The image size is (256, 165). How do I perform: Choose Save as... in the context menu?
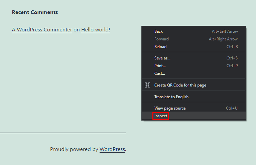[x=162, y=58]
